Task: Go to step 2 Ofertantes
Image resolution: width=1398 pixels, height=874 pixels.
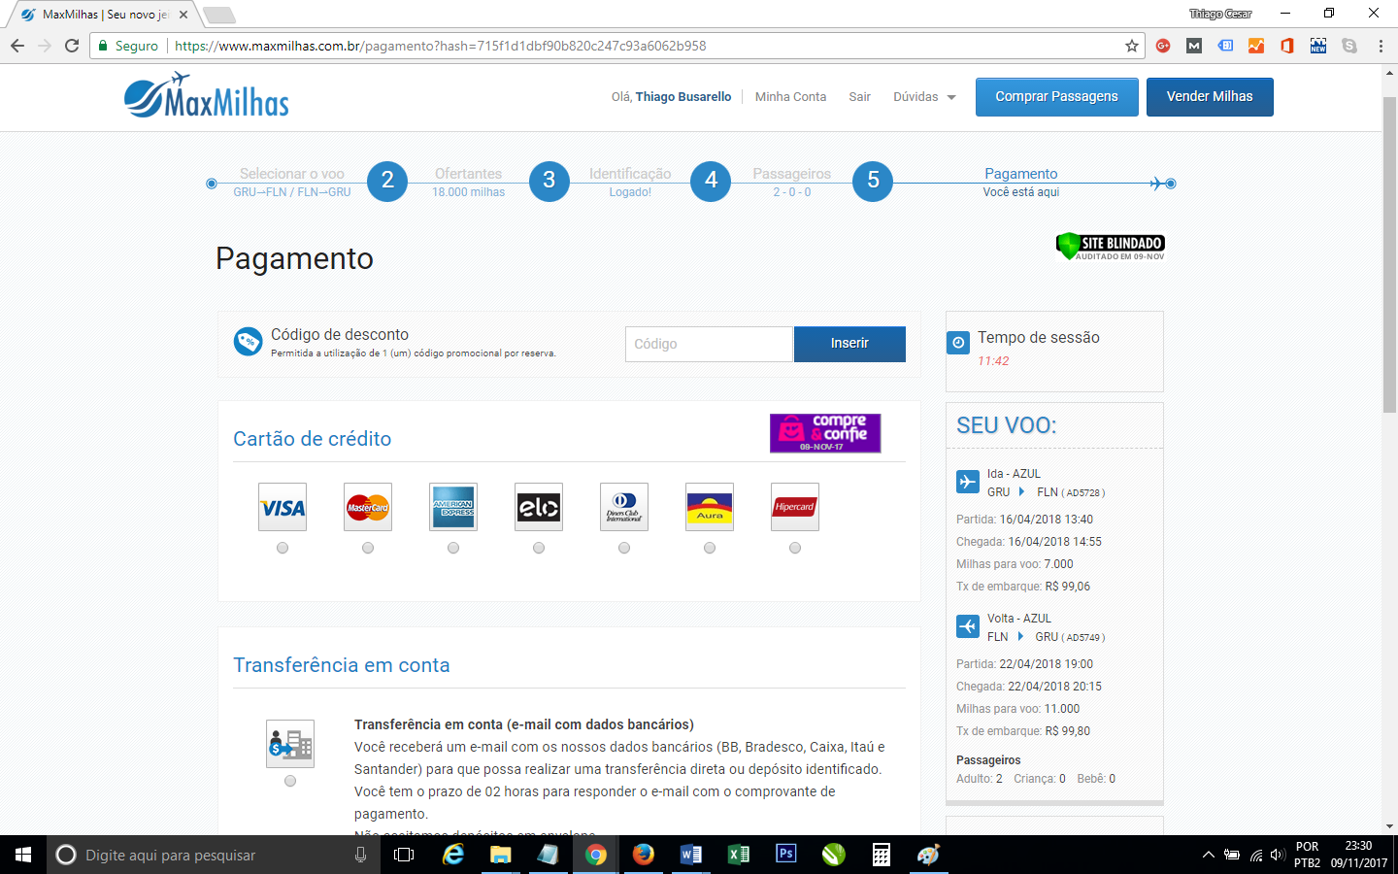Action: click(x=387, y=181)
